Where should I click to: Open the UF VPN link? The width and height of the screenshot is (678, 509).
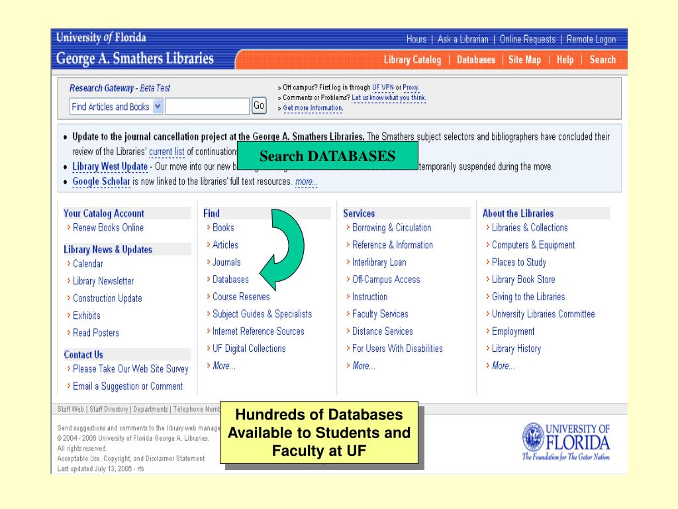(x=383, y=87)
